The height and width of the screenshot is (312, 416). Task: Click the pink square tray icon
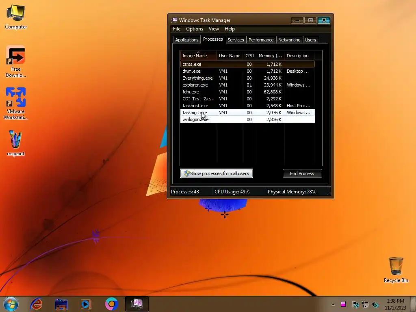tap(343, 304)
